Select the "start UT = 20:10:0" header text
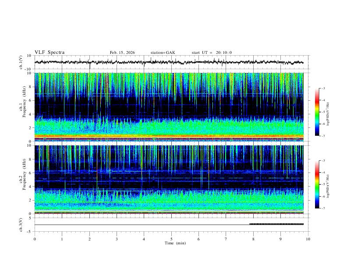The image size is (347, 268). pos(212,53)
